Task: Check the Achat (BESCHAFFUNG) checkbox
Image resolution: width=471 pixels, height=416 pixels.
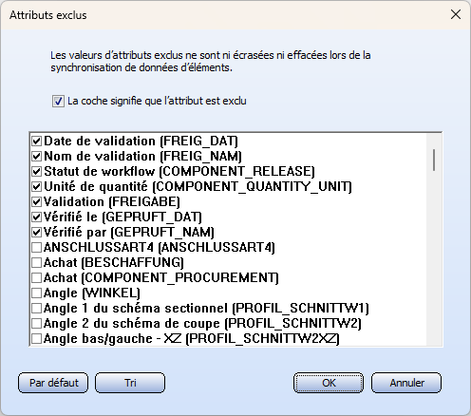Action: [36, 262]
